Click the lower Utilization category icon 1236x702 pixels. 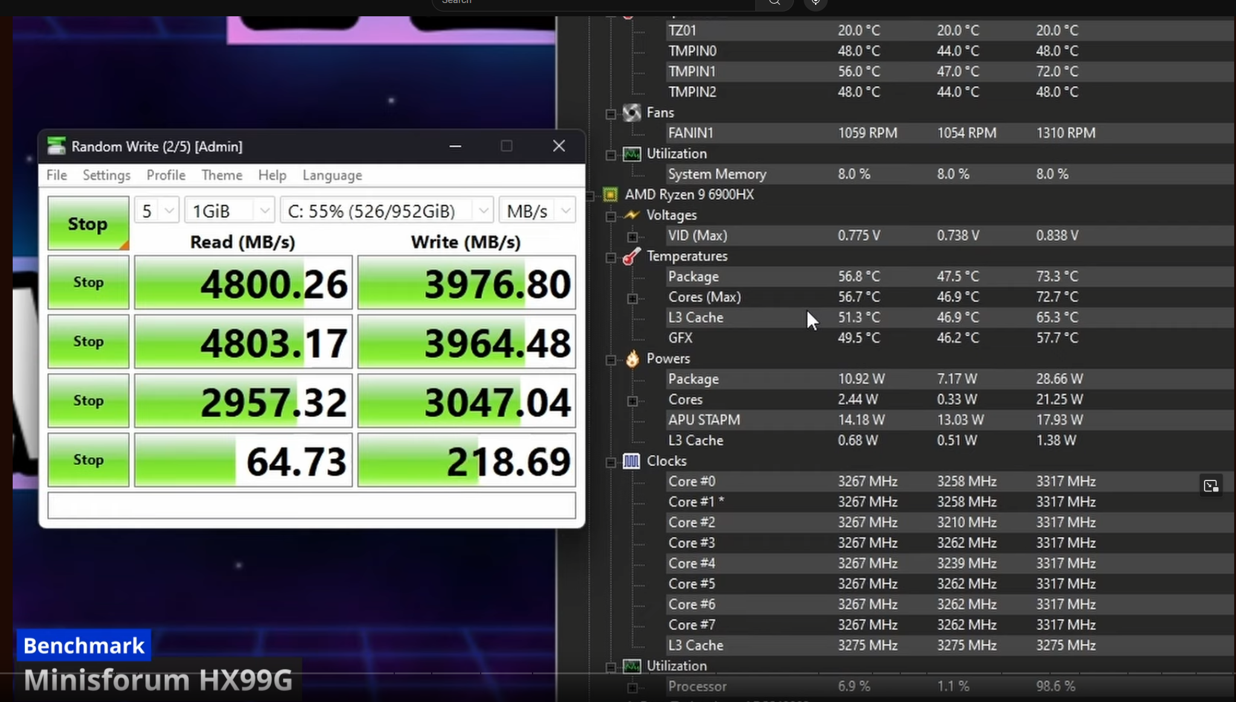(x=632, y=666)
